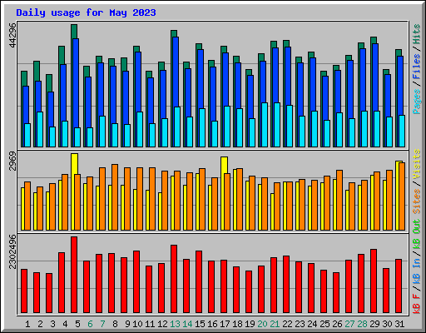The image size is (426, 333).
Task: Click green weekend day label 14
Action: (187, 324)
